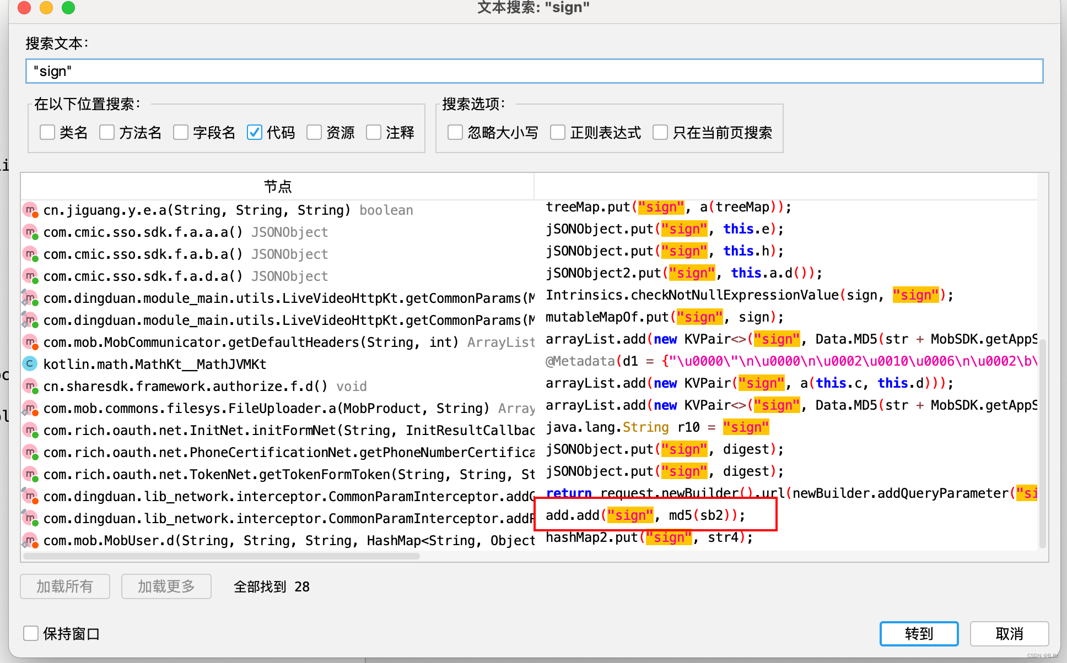Click the vertical scrollbar of results table
Viewport: 1067px width, 663px height.
[x=1042, y=443]
